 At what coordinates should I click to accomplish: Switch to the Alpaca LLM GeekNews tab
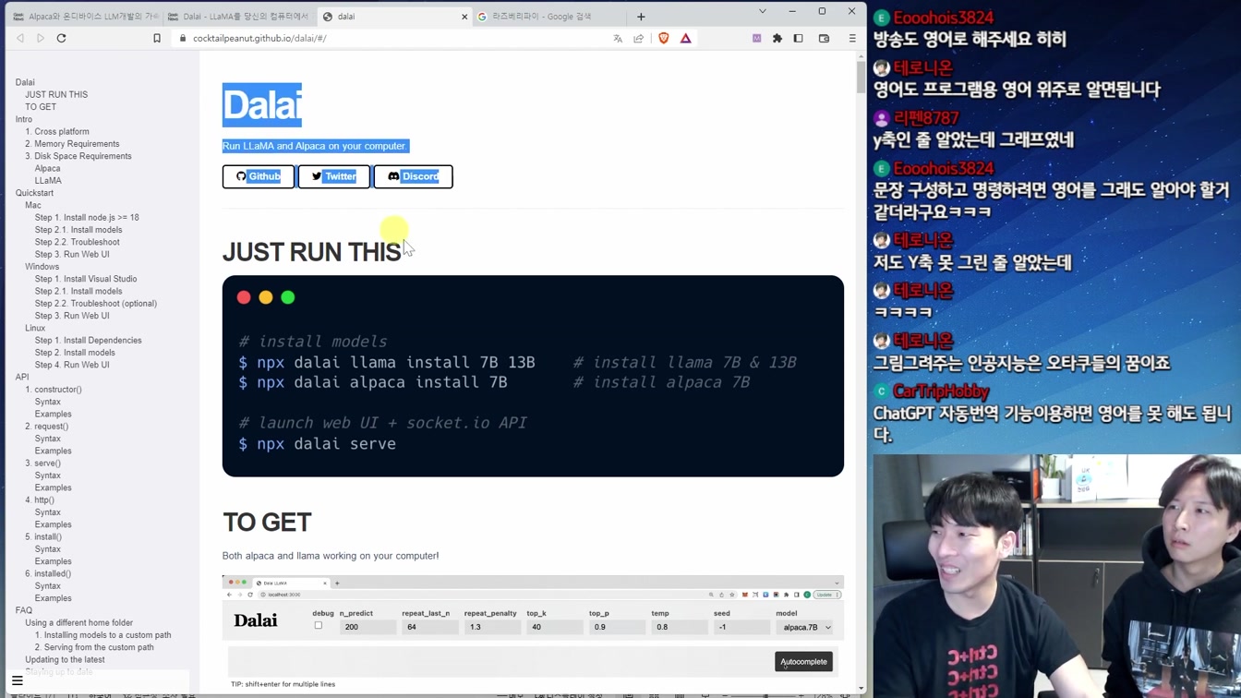click(84, 17)
